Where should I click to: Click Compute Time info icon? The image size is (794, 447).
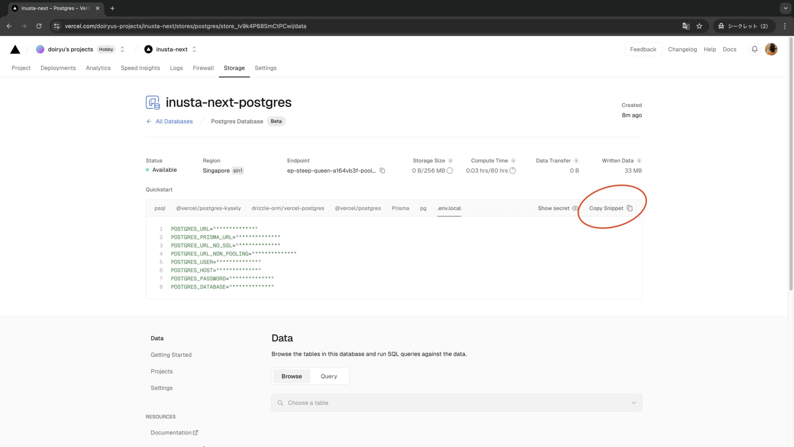513,161
